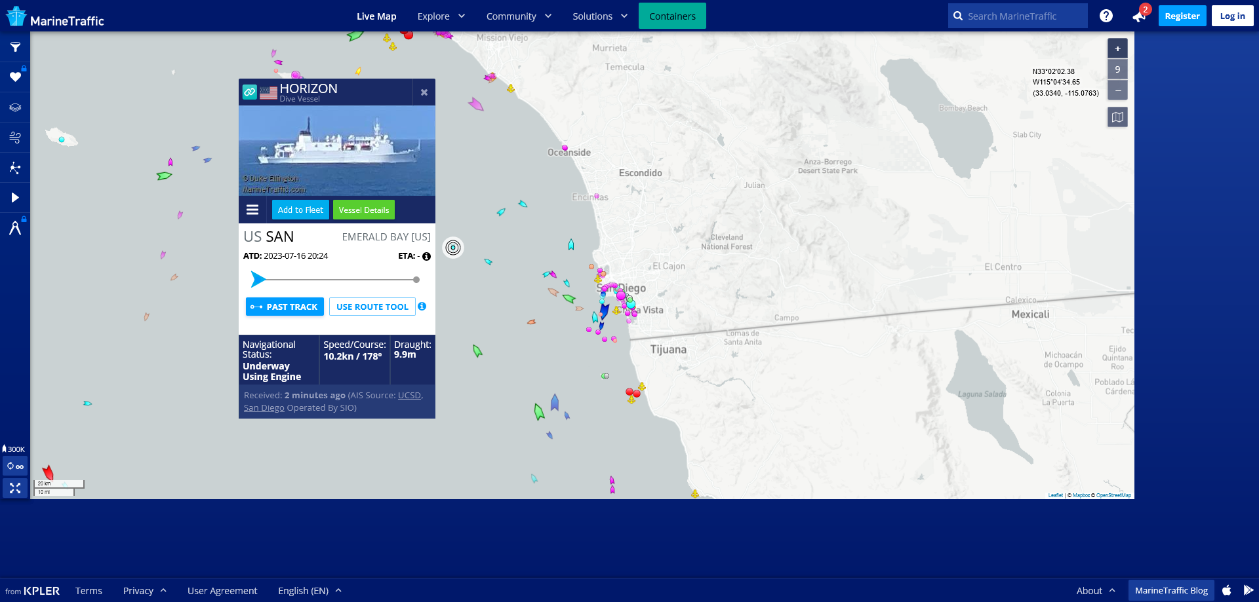This screenshot has width=1259, height=602.
Task: Click the OpenStreetMap attribution link
Action: click(1113, 495)
